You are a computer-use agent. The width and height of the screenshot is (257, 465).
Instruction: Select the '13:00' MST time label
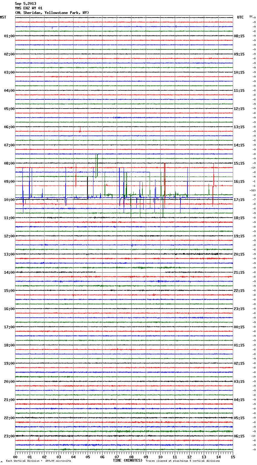[x=9, y=254]
